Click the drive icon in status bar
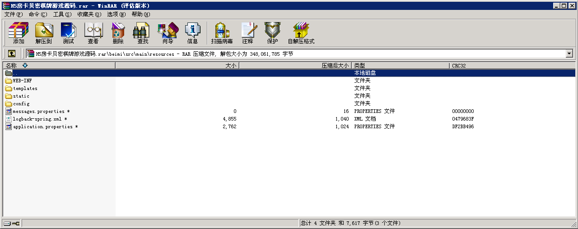578x229 pixels. (x=8, y=223)
